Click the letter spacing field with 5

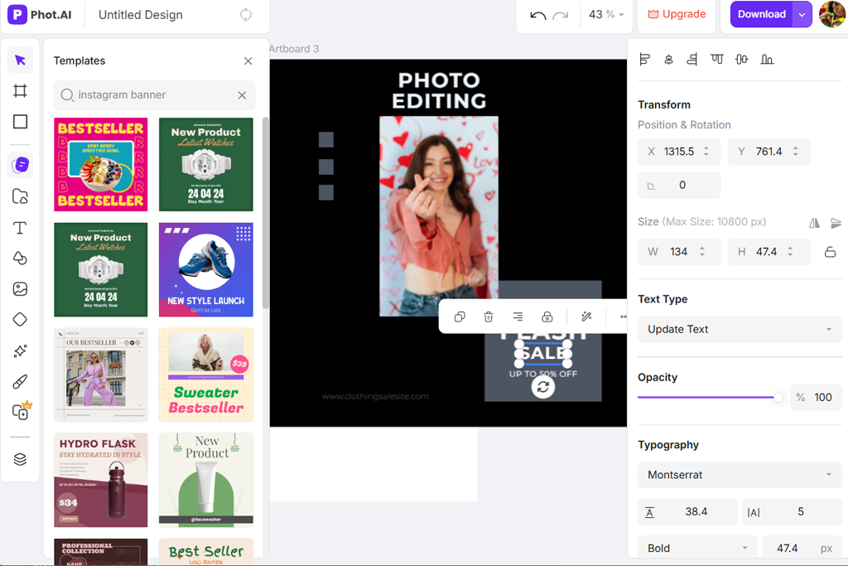click(792, 512)
